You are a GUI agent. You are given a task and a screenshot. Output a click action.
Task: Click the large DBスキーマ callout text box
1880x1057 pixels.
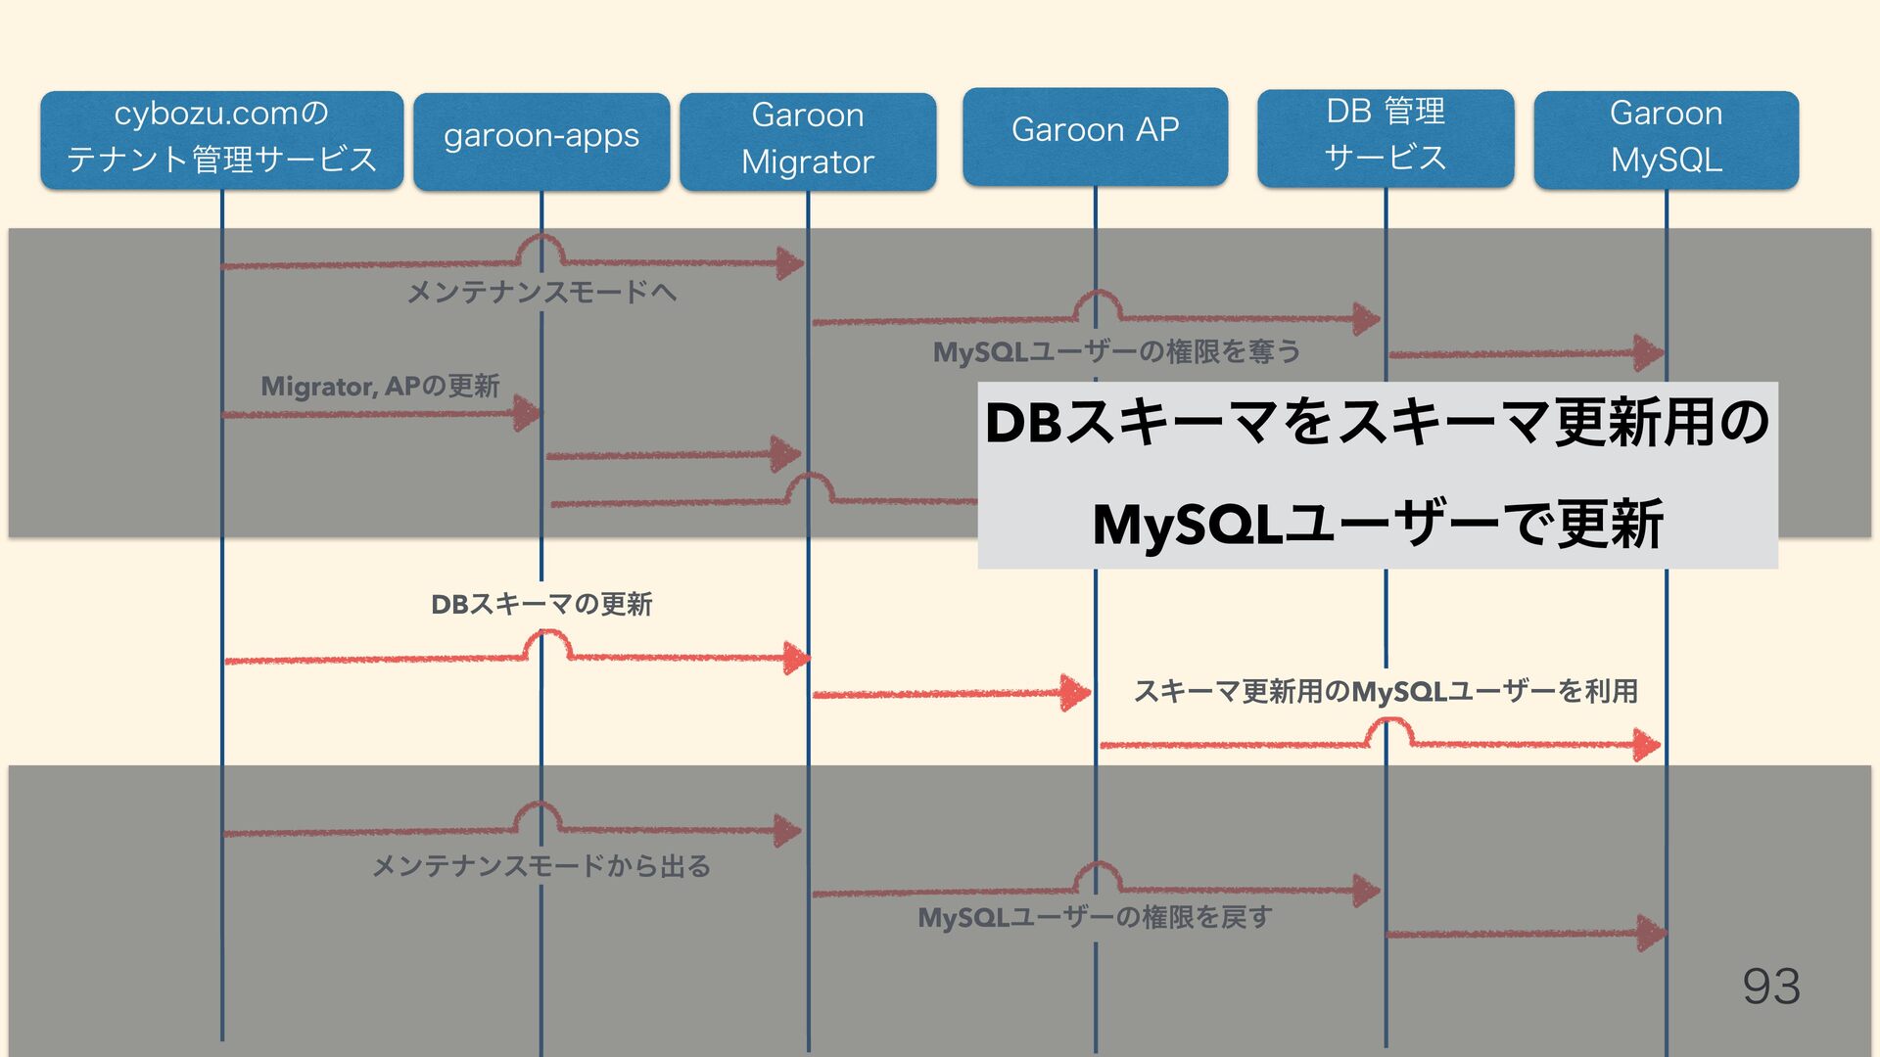click(1377, 474)
